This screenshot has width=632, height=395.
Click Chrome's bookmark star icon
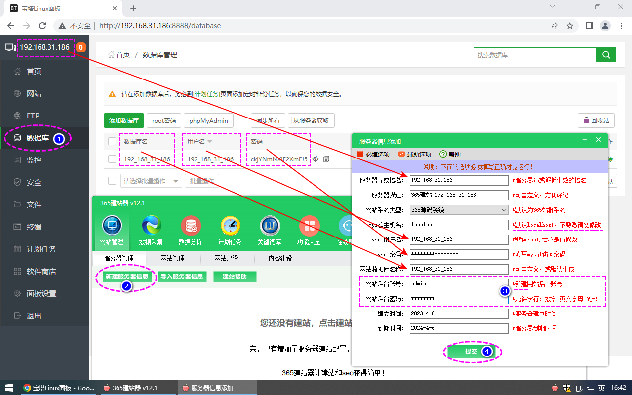[570, 26]
